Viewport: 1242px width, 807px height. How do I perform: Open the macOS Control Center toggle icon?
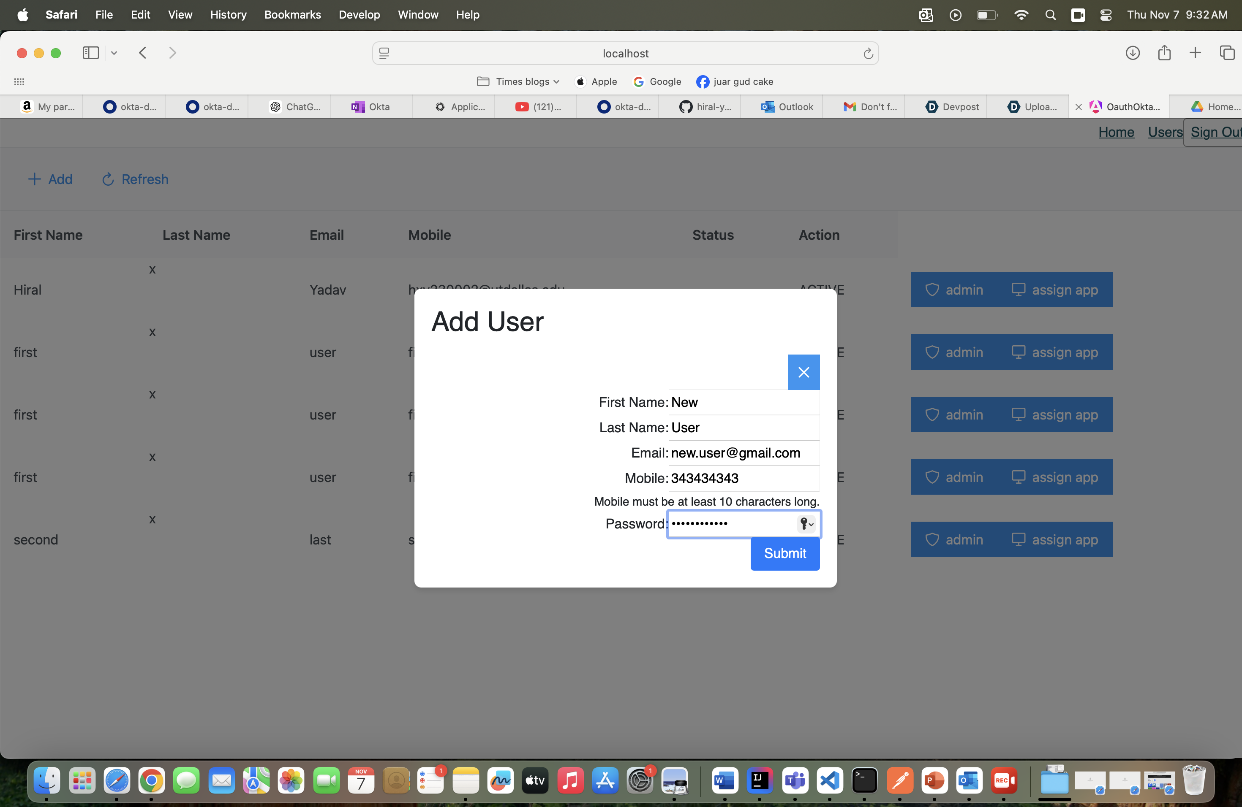click(1105, 15)
